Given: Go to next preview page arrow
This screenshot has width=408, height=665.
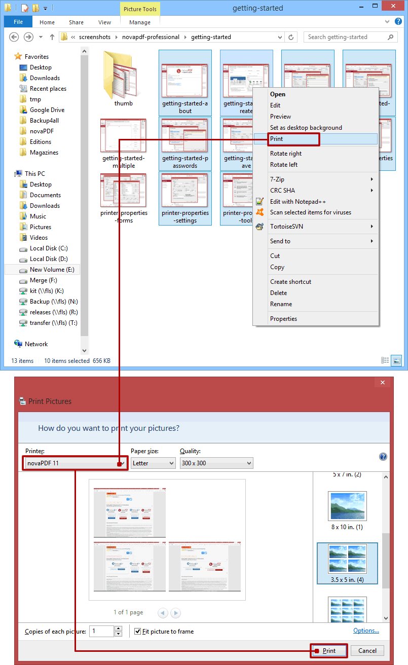Looking at the screenshot, I should tap(175, 613).
